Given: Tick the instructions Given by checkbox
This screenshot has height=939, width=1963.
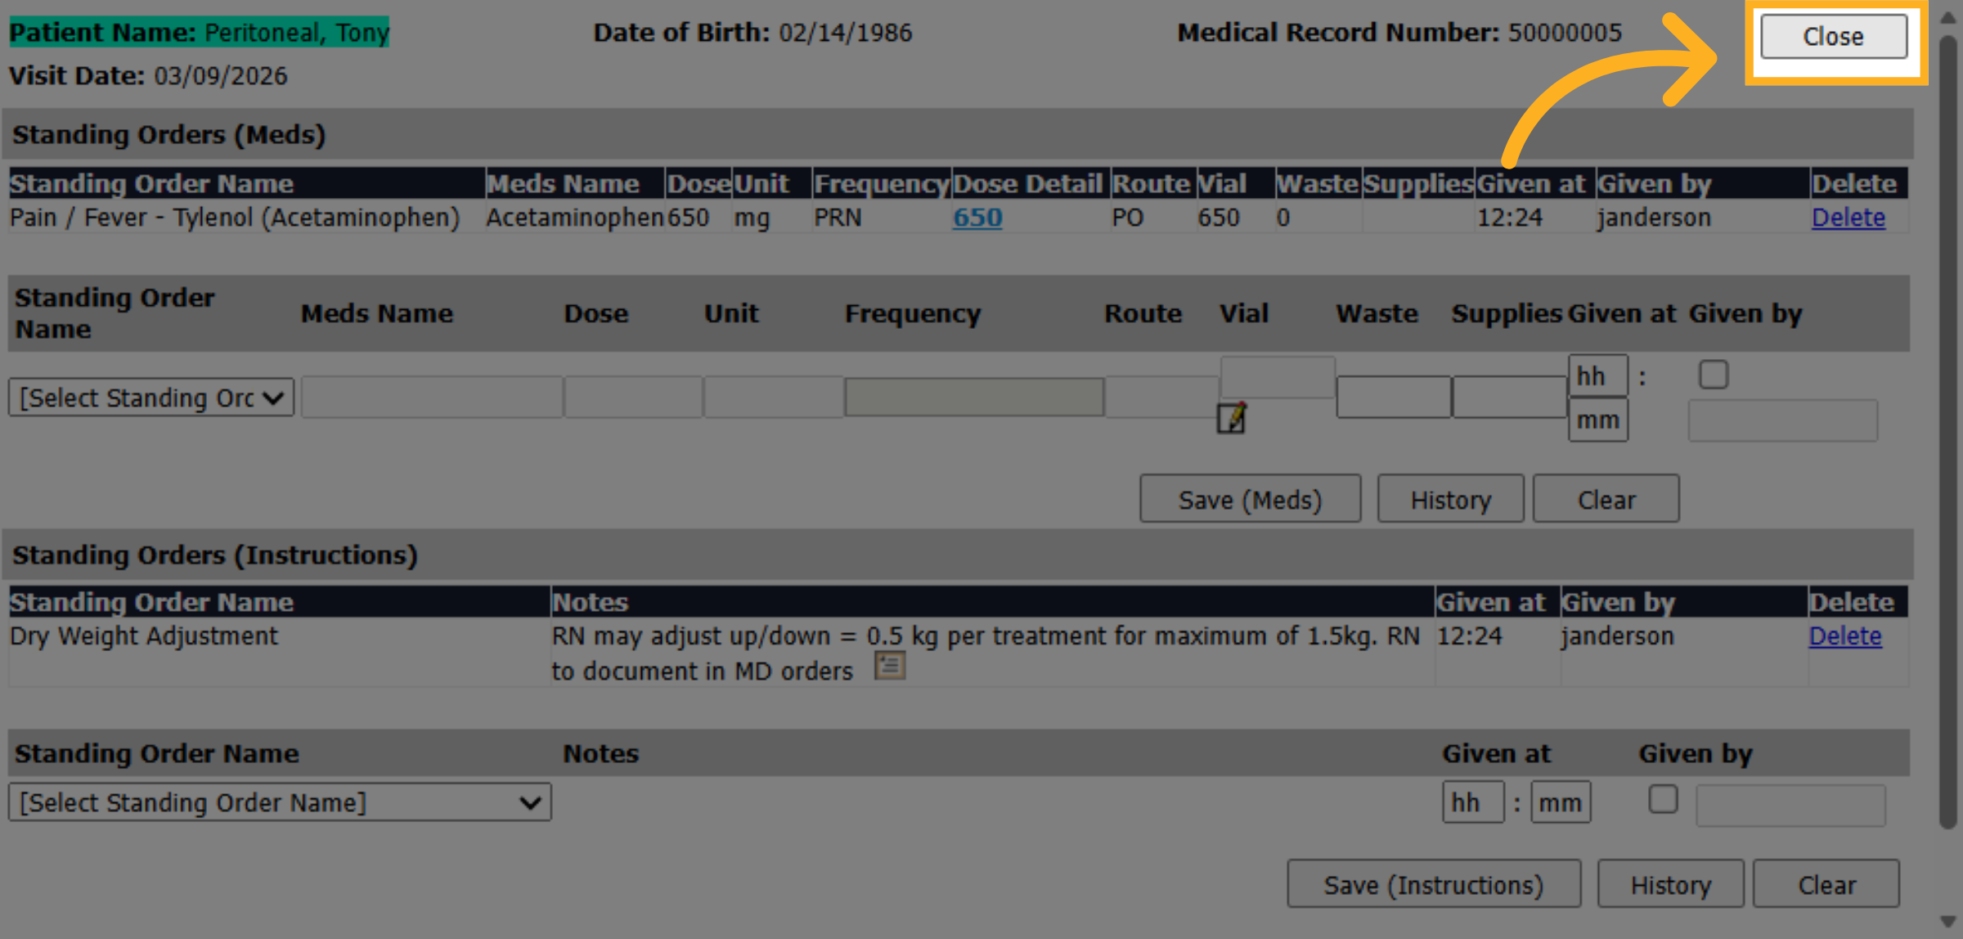Looking at the screenshot, I should (1662, 799).
